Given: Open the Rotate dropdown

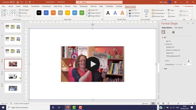Looking at the screenshot, I should pyautogui.click(x=172, y=16).
